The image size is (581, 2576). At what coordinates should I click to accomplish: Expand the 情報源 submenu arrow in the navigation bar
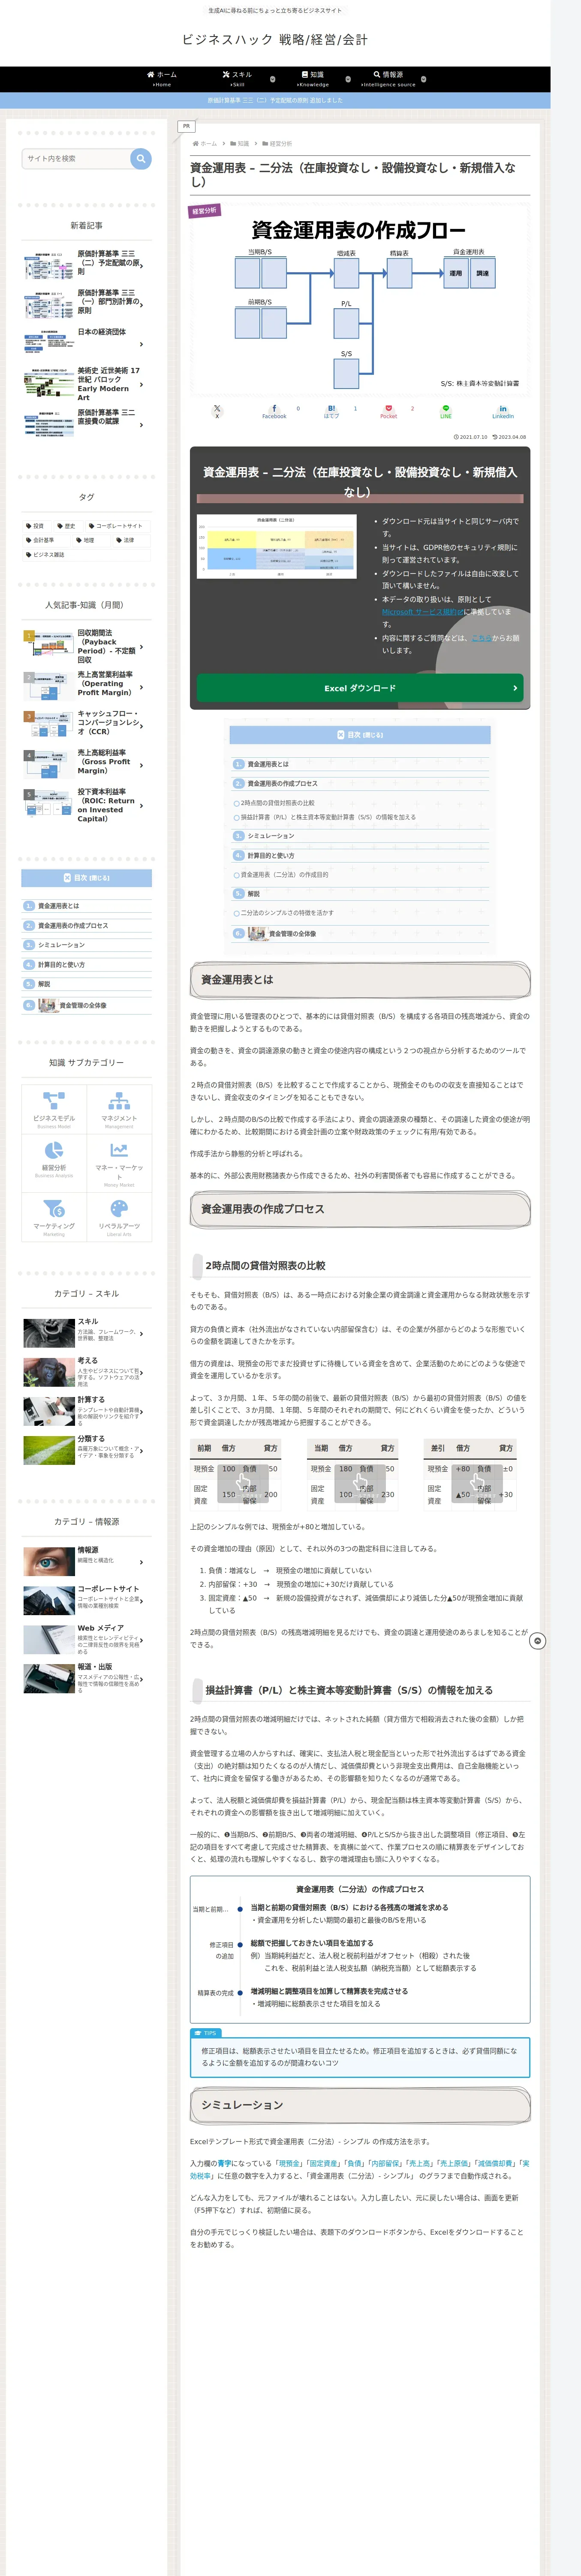(x=423, y=79)
